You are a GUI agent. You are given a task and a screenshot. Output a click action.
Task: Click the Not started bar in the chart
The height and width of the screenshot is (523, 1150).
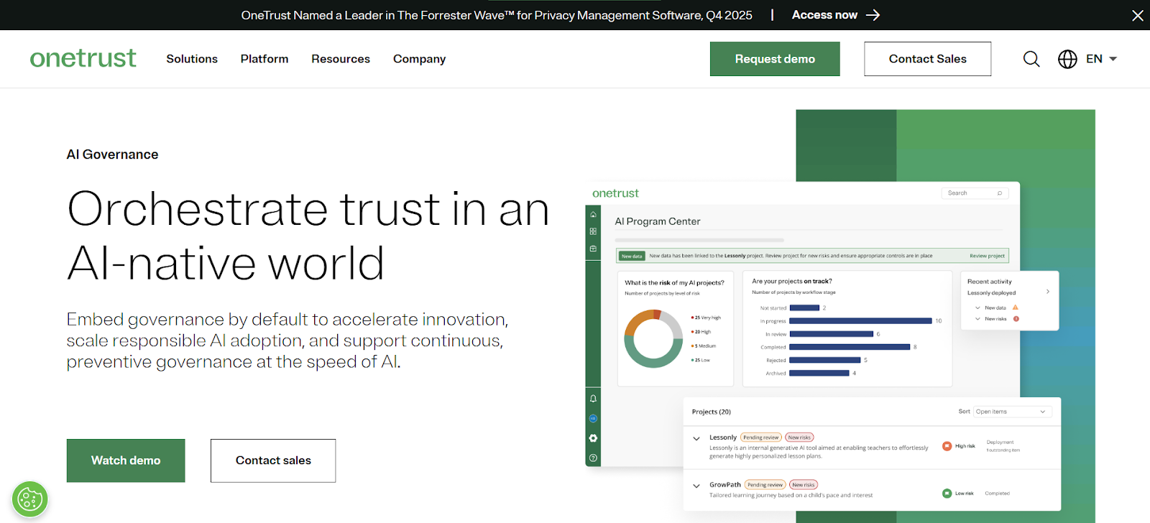tap(804, 307)
